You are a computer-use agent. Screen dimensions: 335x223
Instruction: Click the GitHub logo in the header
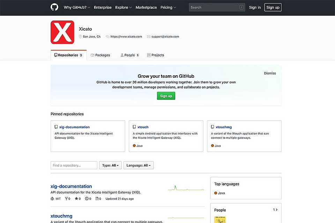54,7
